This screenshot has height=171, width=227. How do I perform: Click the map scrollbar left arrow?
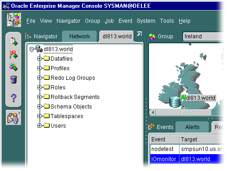point(153,113)
